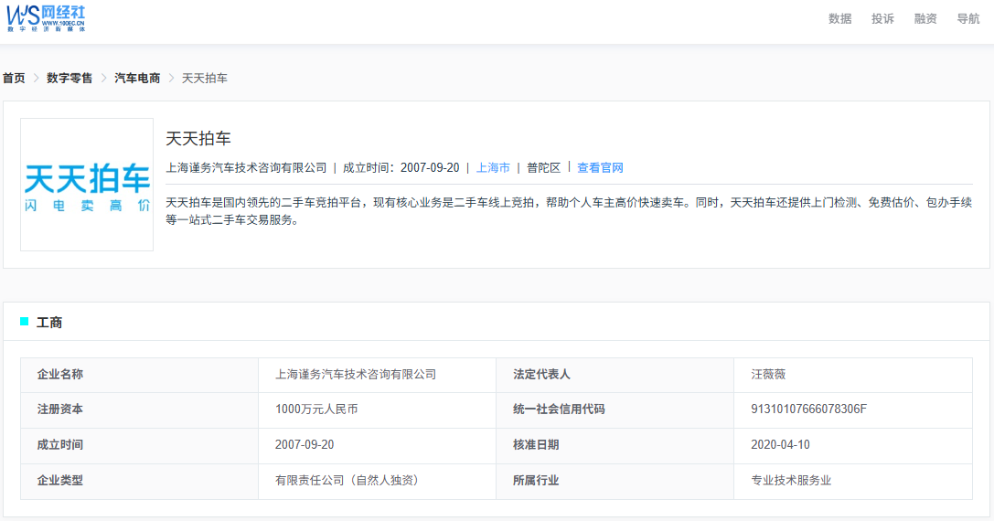
Task: Go to 首页 in the breadcrumb
Action: (14, 78)
